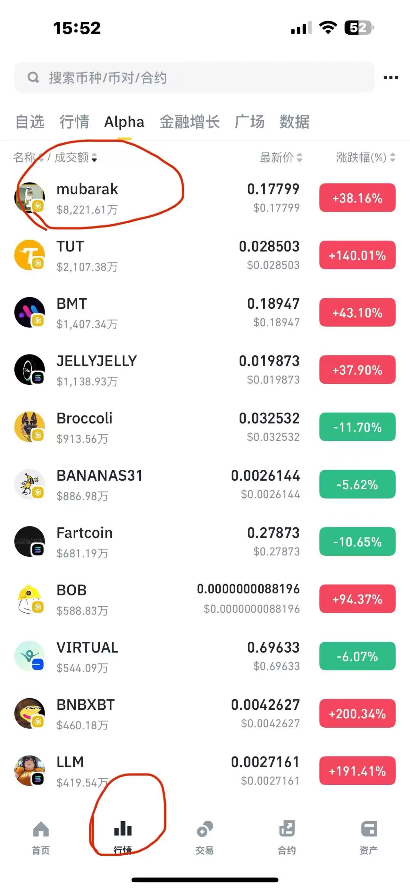This screenshot has height=890, width=410.
Task: Tap the -11.70% change button for Broccoli
Action: (357, 427)
